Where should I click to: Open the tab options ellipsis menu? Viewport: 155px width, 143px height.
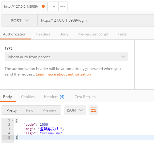pyautogui.click(x=63, y=6)
